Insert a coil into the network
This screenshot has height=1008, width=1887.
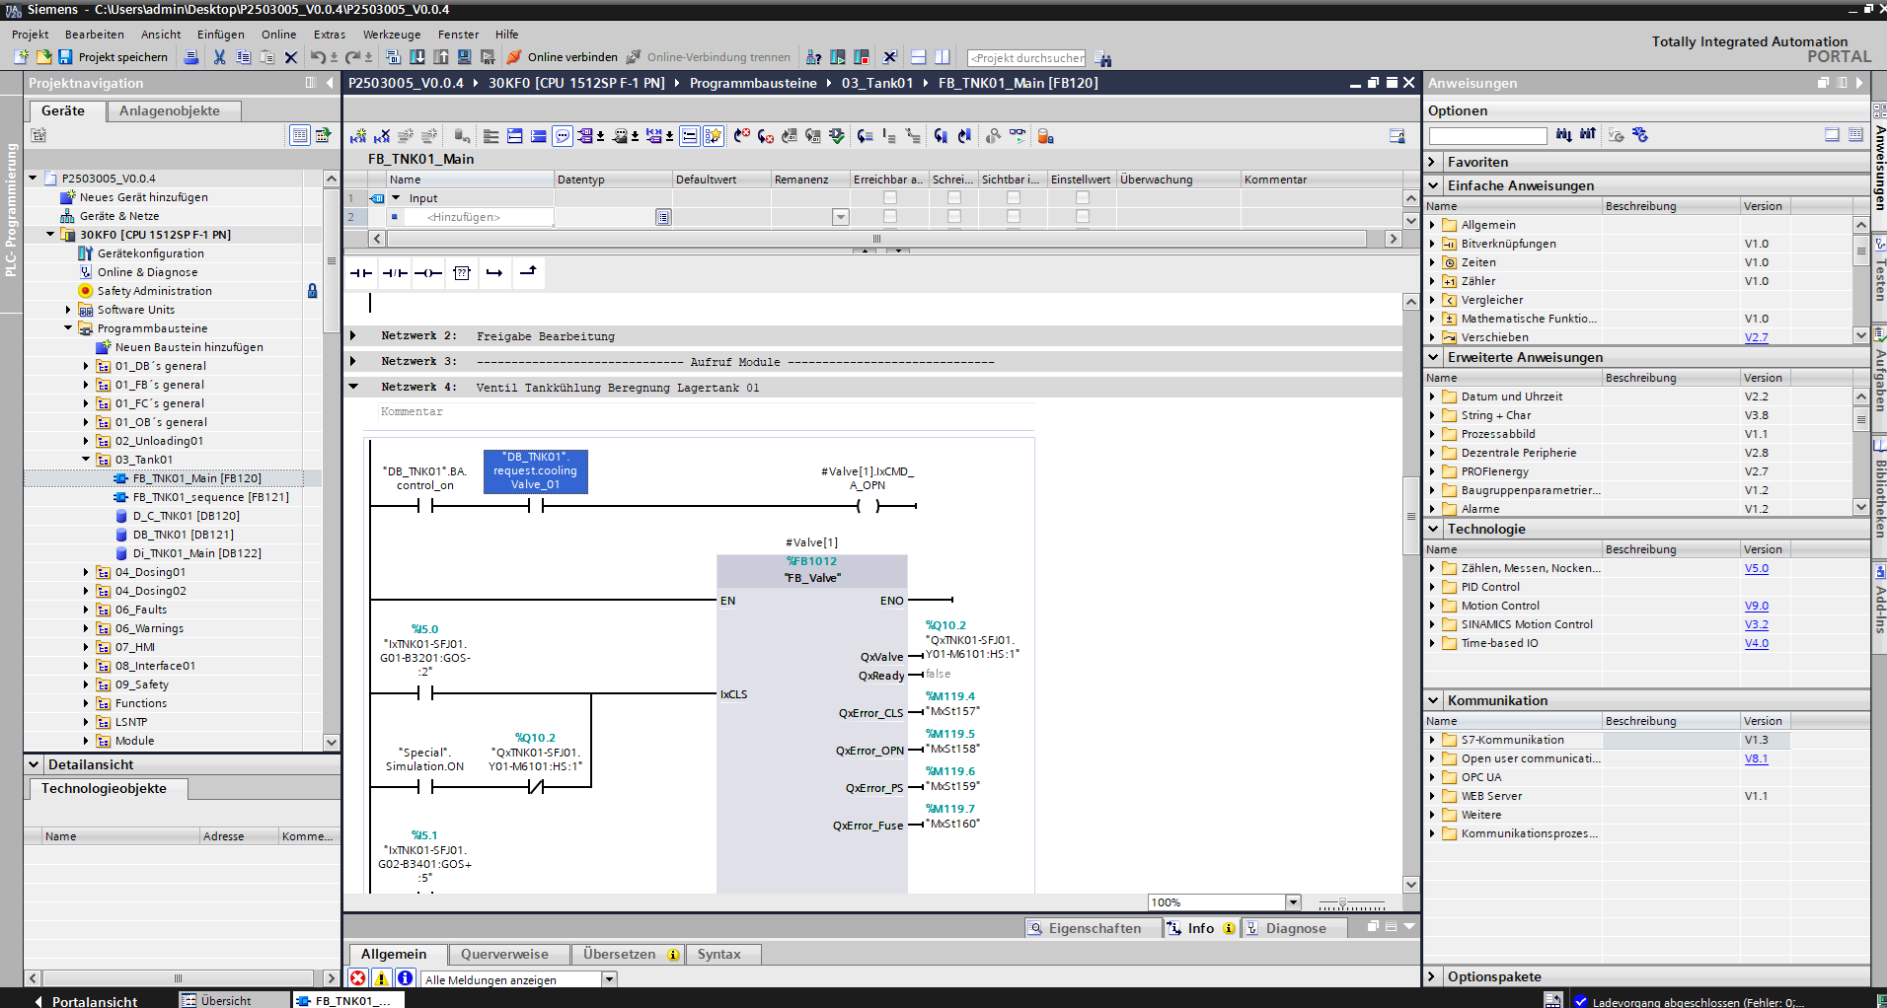click(428, 273)
